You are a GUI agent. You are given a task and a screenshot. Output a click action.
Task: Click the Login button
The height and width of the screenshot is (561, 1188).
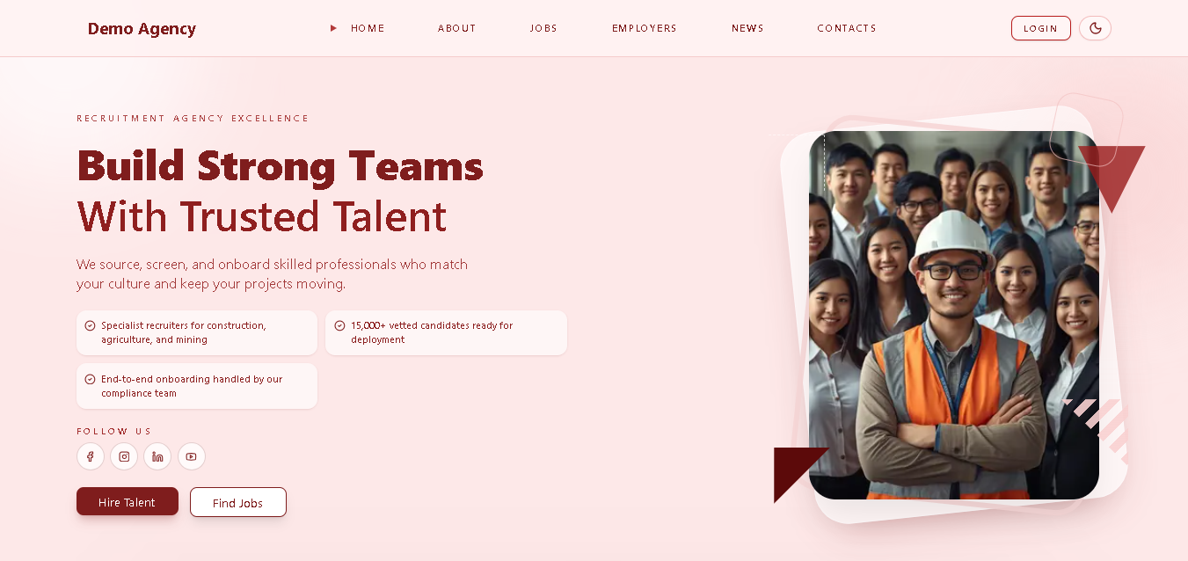[x=1041, y=28]
